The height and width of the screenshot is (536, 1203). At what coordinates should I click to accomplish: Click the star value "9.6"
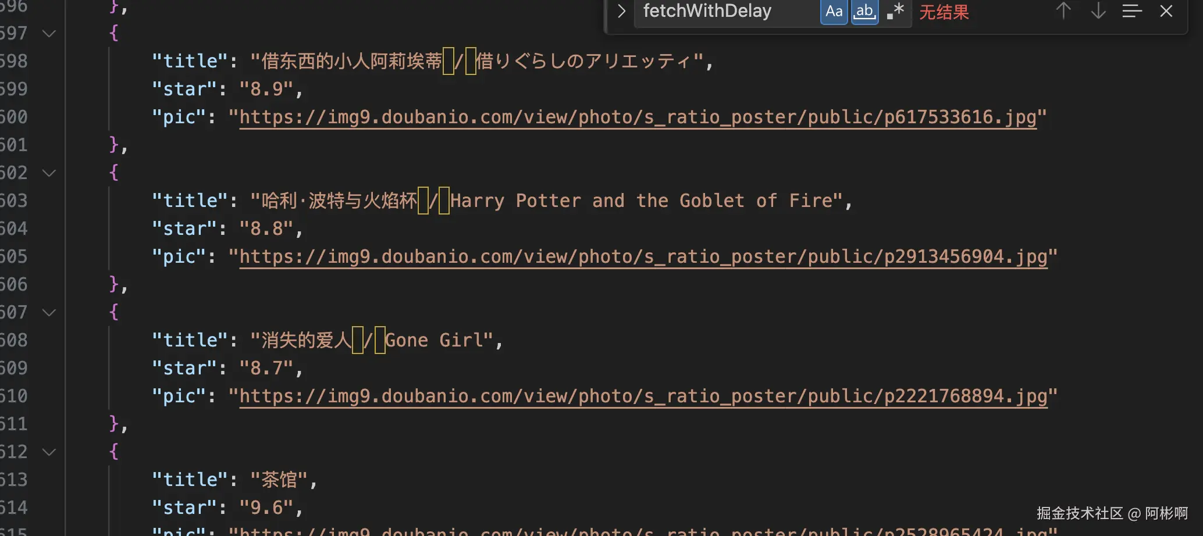pos(266,508)
